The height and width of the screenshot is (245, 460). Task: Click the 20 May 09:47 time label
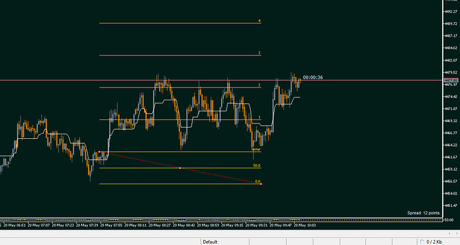click(281, 226)
